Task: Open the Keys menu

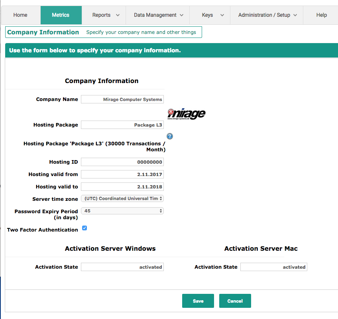Action: [x=210, y=15]
